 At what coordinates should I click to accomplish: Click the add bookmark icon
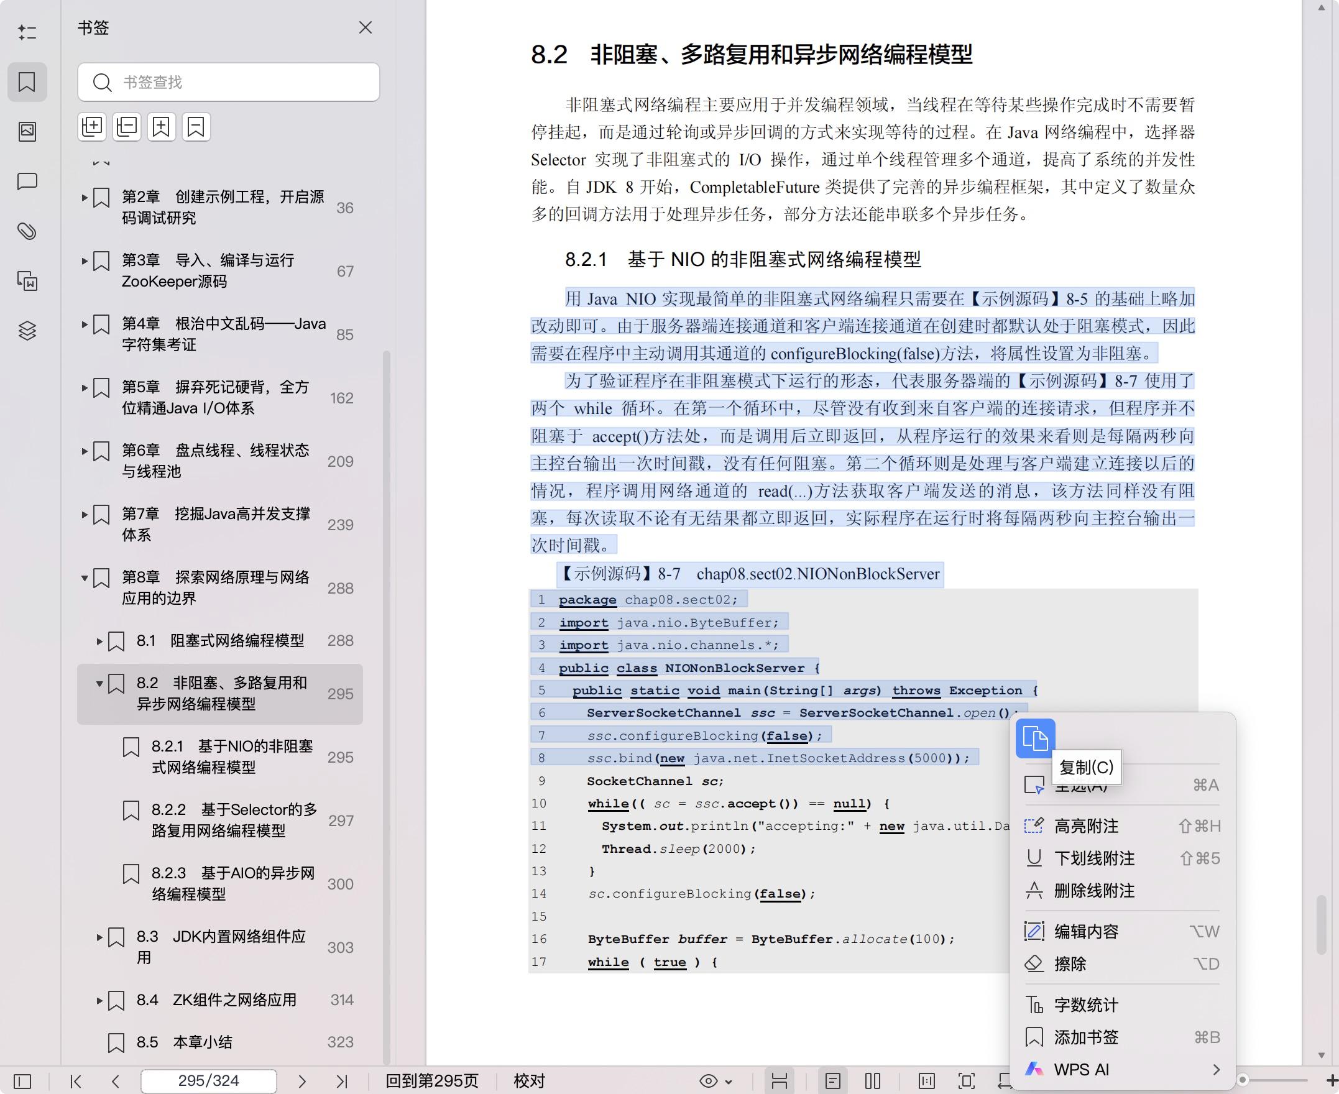click(x=161, y=127)
